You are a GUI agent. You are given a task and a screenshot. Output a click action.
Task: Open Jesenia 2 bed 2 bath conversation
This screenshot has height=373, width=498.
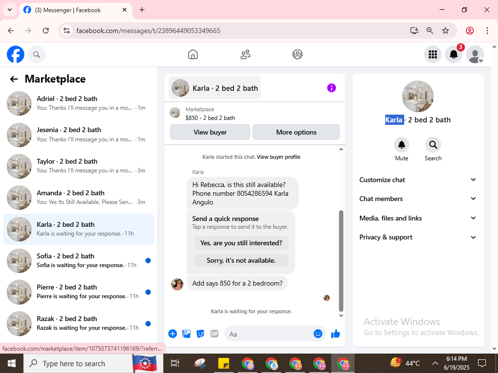(x=79, y=135)
